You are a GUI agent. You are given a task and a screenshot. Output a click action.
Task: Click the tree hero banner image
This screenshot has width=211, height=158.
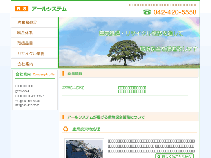(129, 43)
